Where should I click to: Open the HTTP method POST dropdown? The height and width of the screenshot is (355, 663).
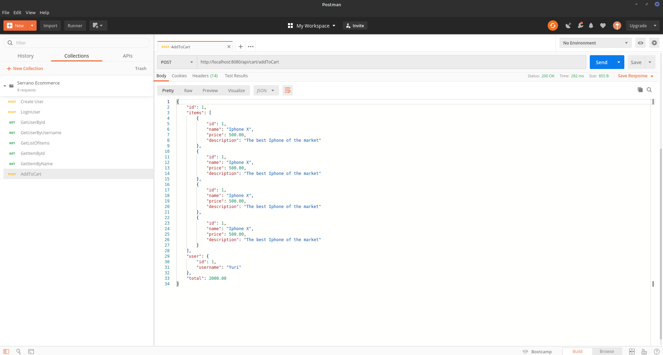click(x=177, y=62)
